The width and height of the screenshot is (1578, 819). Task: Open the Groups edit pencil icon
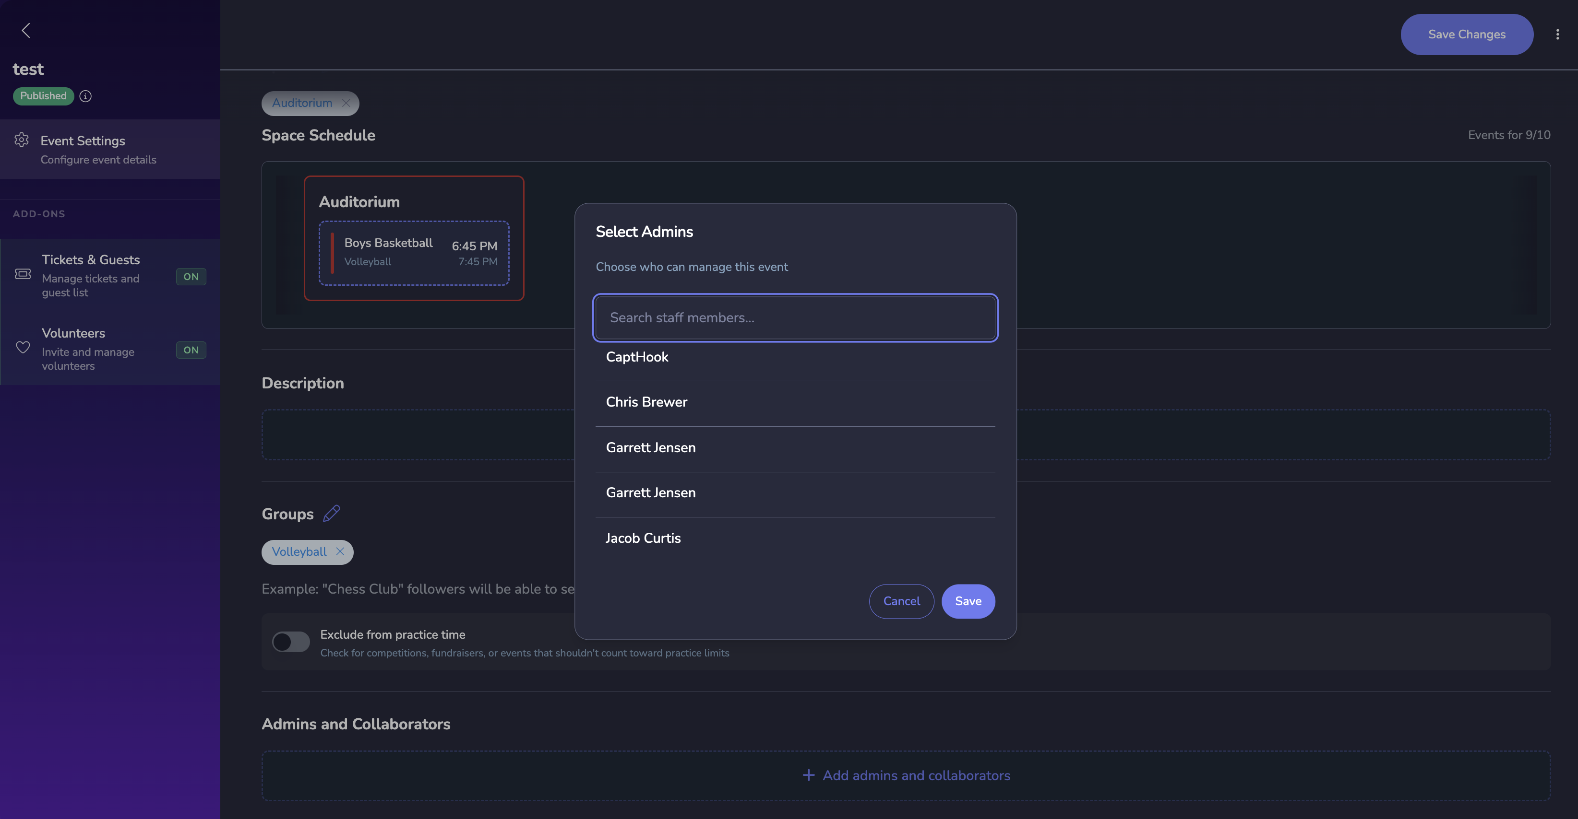tap(332, 513)
